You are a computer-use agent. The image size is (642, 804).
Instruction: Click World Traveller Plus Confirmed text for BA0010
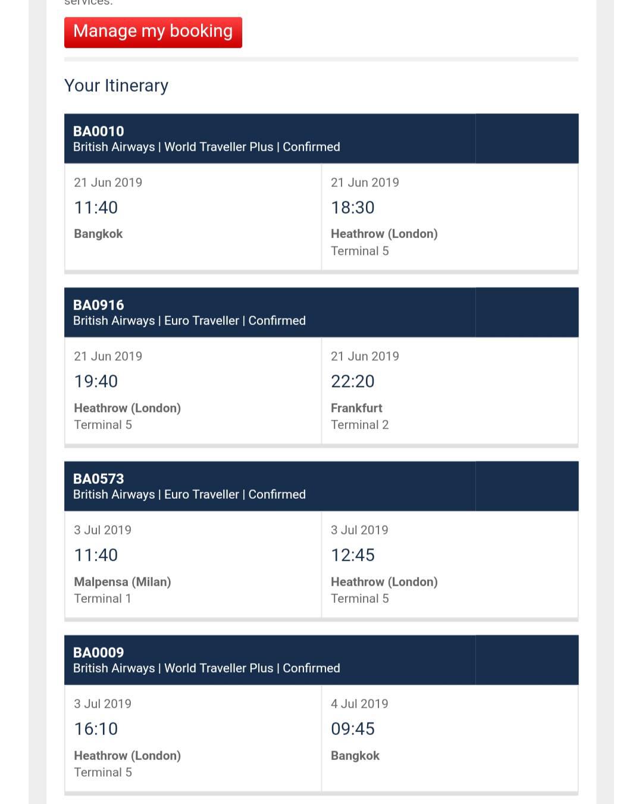[252, 147]
